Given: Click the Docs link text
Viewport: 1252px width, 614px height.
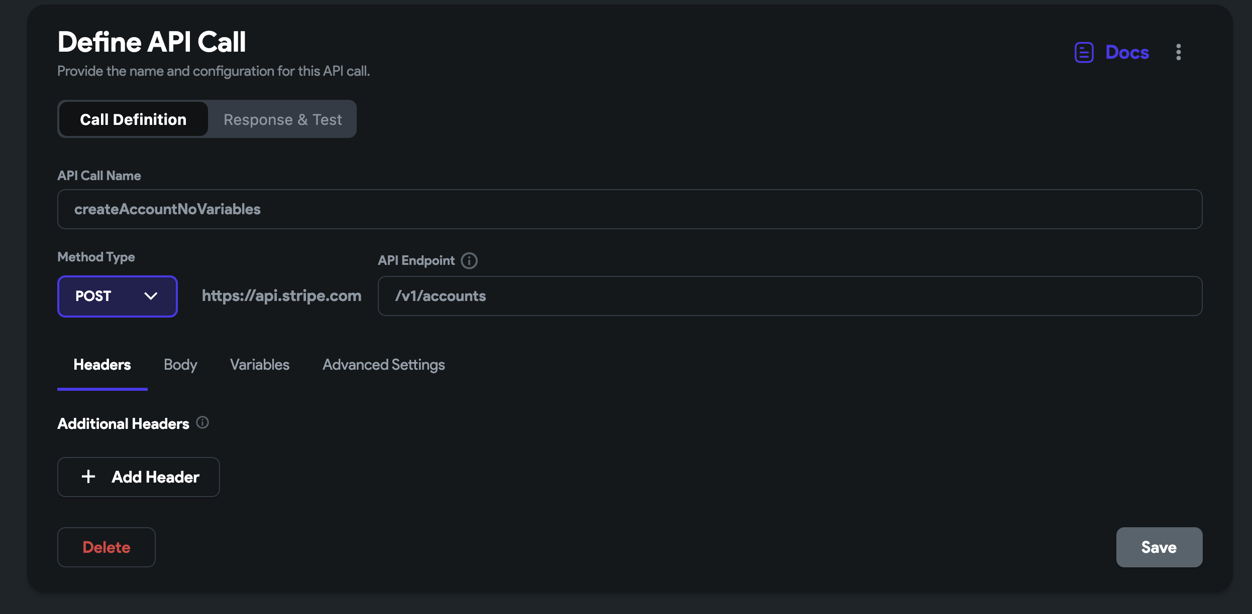Looking at the screenshot, I should pyautogui.click(x=1127, y=52).
